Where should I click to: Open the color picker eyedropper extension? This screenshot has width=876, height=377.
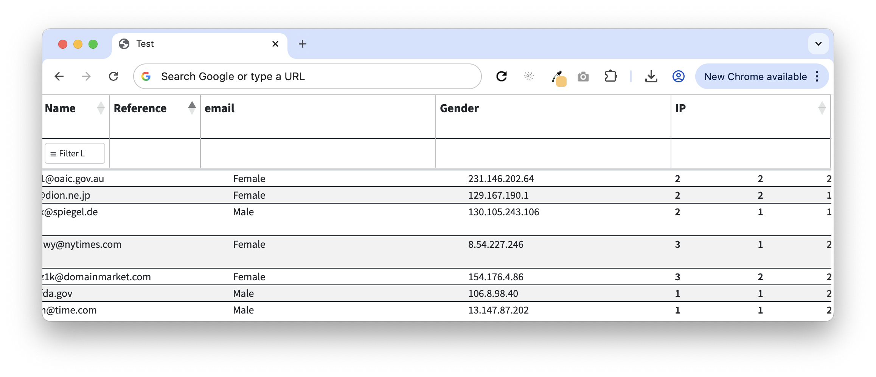[x=557, y=77]
